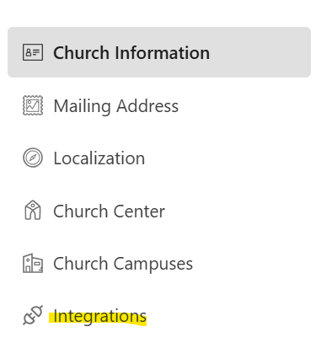
Task: Click the Mailing Address label text
Action: [116, 107]
